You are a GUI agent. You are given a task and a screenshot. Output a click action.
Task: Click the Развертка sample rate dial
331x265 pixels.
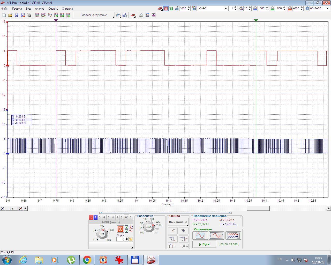tap(149, 227)
